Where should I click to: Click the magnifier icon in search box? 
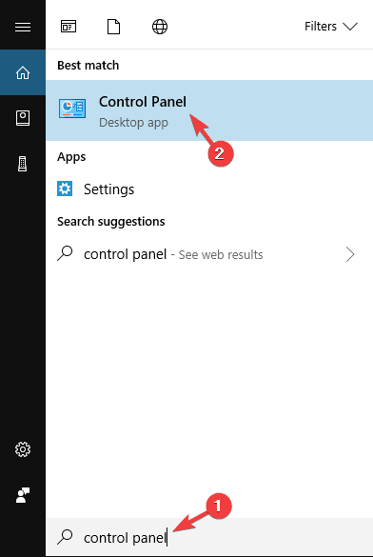tap(65, 537)
